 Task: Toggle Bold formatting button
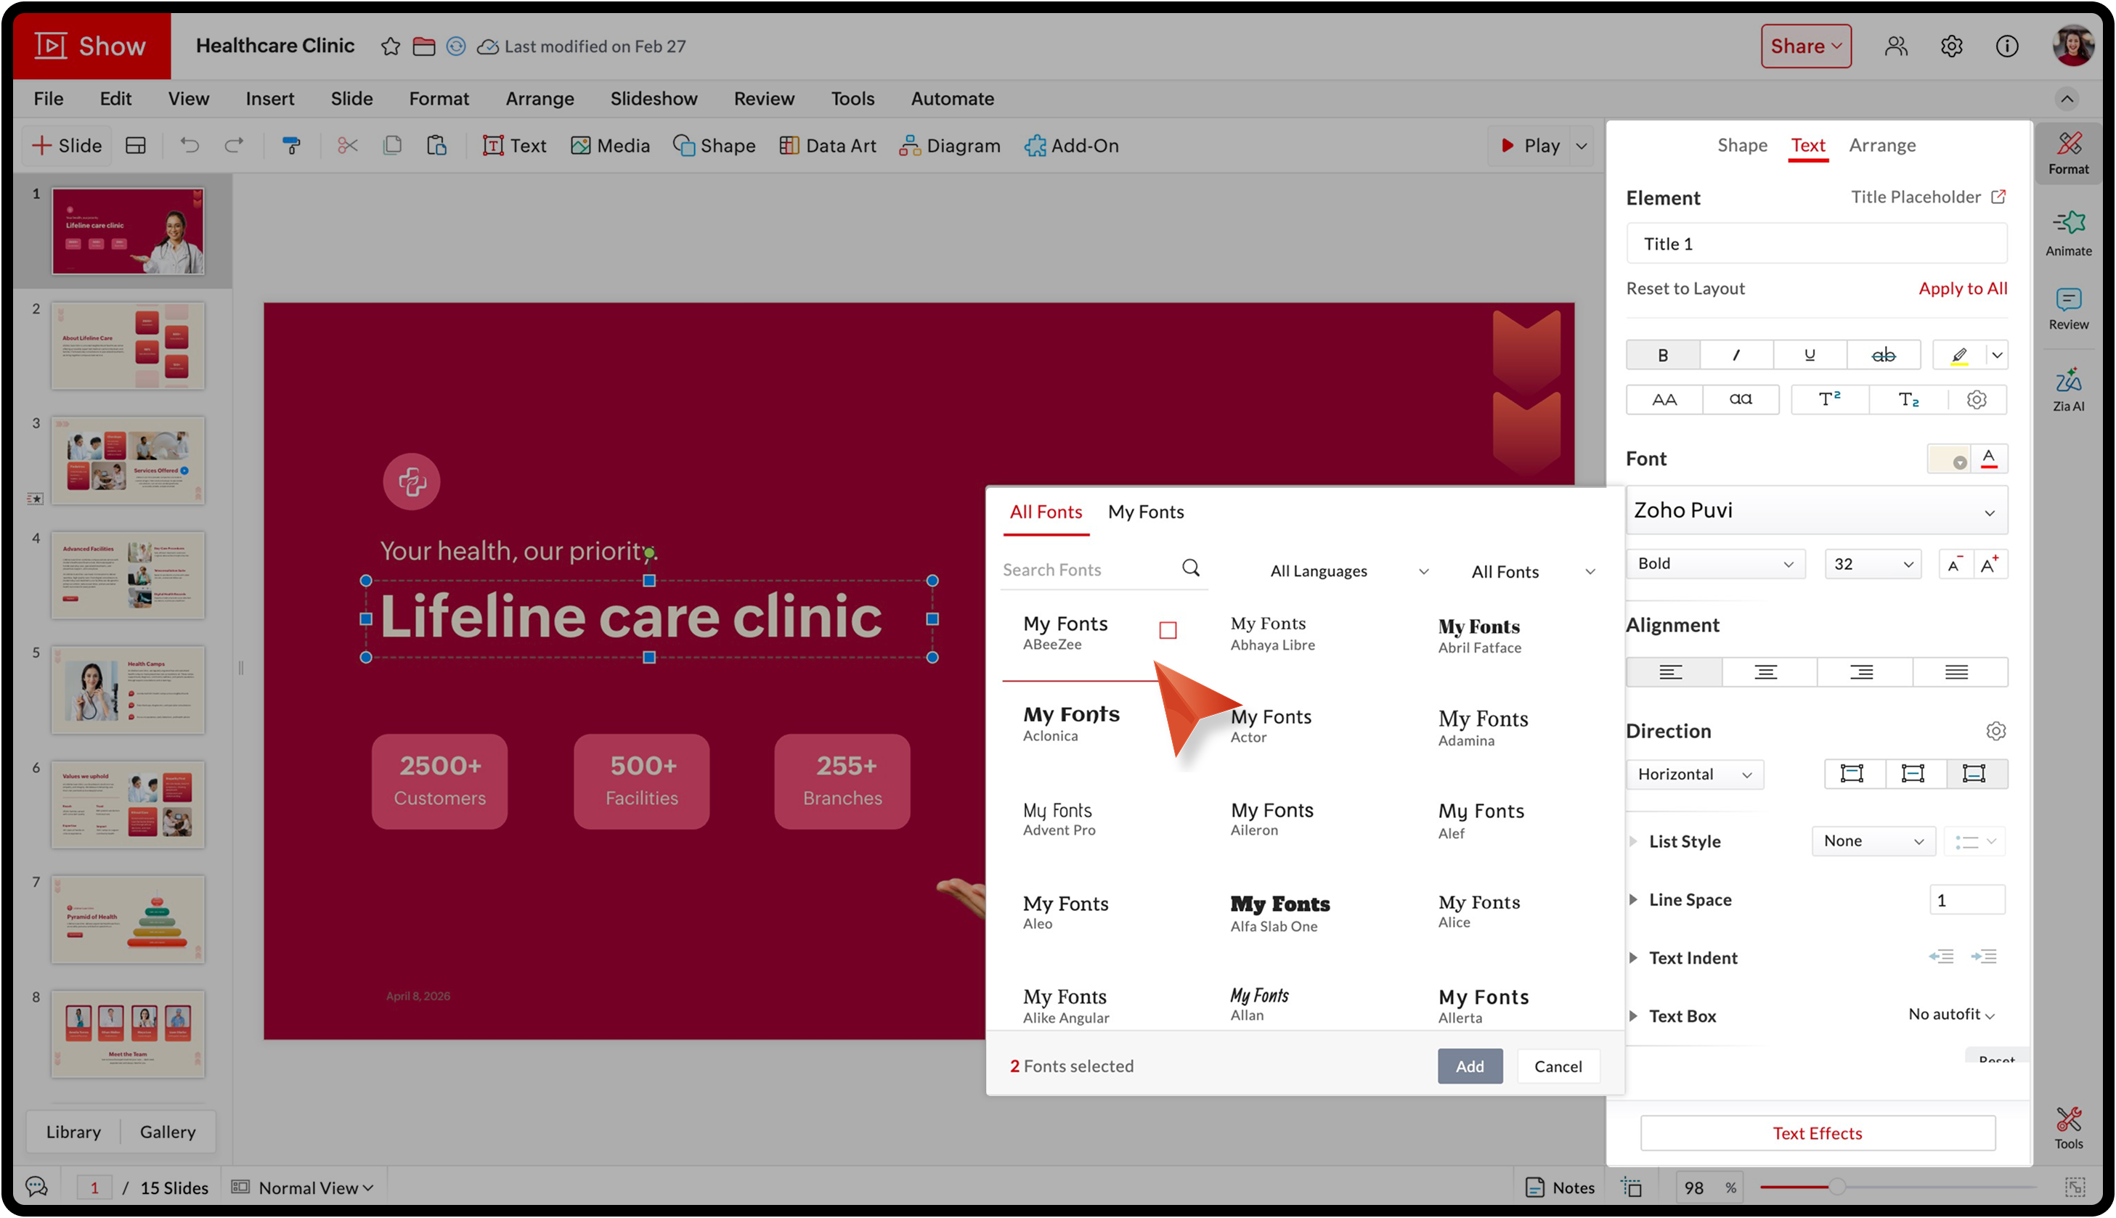[1662, 355]
